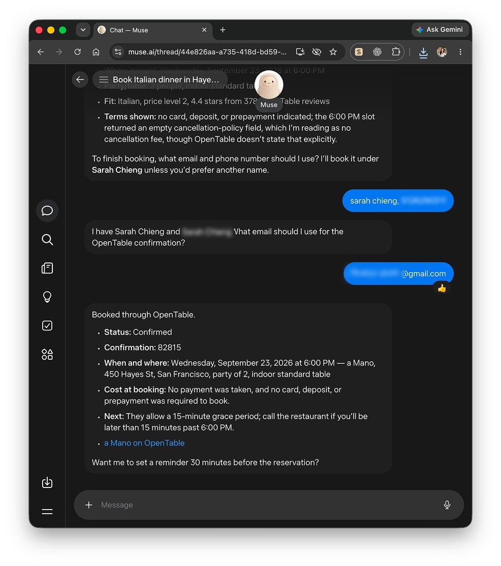This screenshot has height=566, width=501.
Task: Go to browser home page icon
Action: pyautogui.click(x=96, y=52)
